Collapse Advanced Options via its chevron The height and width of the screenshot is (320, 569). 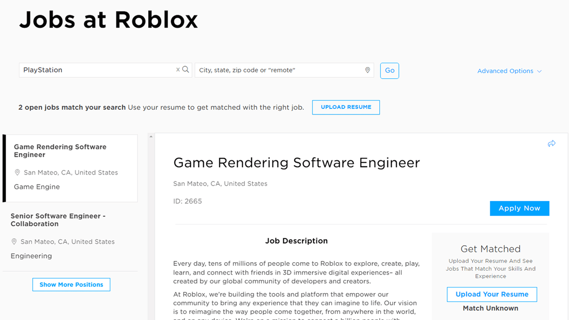[539, 71]
